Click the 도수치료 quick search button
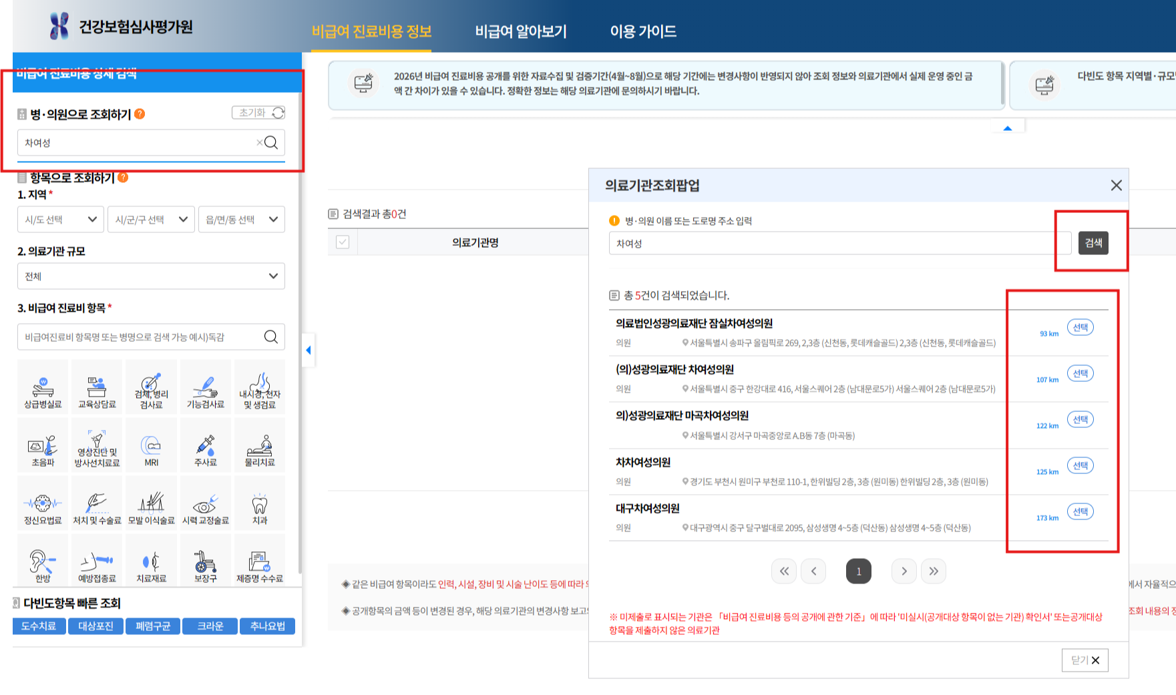Viewport: 1176px width, 695px height. [39, 626]
